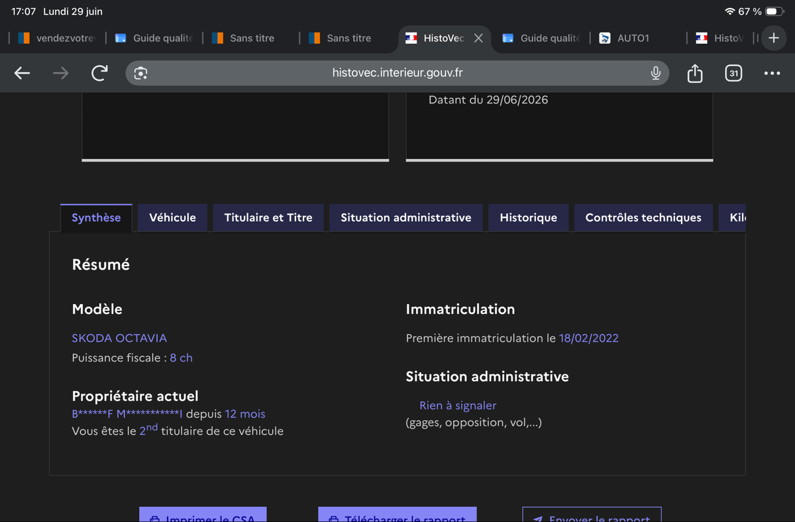Show the 31 open tabs overview
The image size is (795, 522).
click(x=733, y=73)
